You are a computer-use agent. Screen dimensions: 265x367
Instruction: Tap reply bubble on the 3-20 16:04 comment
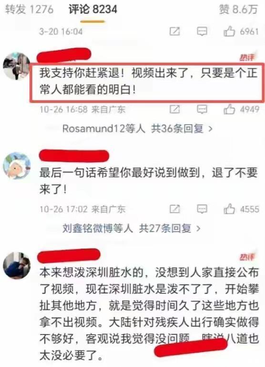tap(202, 31)
